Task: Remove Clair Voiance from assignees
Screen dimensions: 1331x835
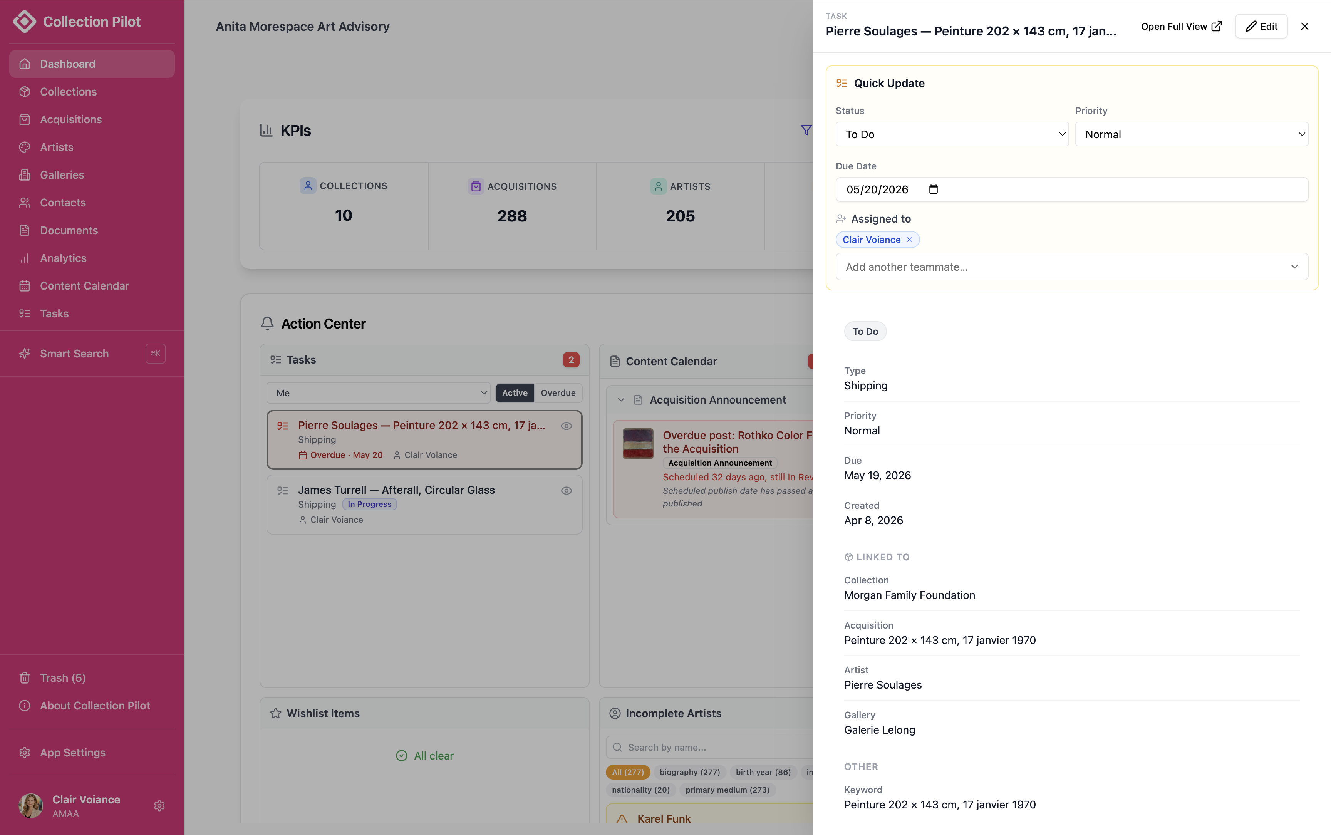Action: click(909, 240)
